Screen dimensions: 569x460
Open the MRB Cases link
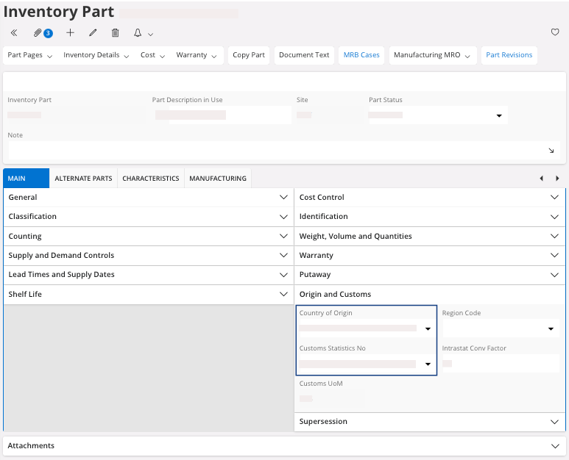coord(361,55)
